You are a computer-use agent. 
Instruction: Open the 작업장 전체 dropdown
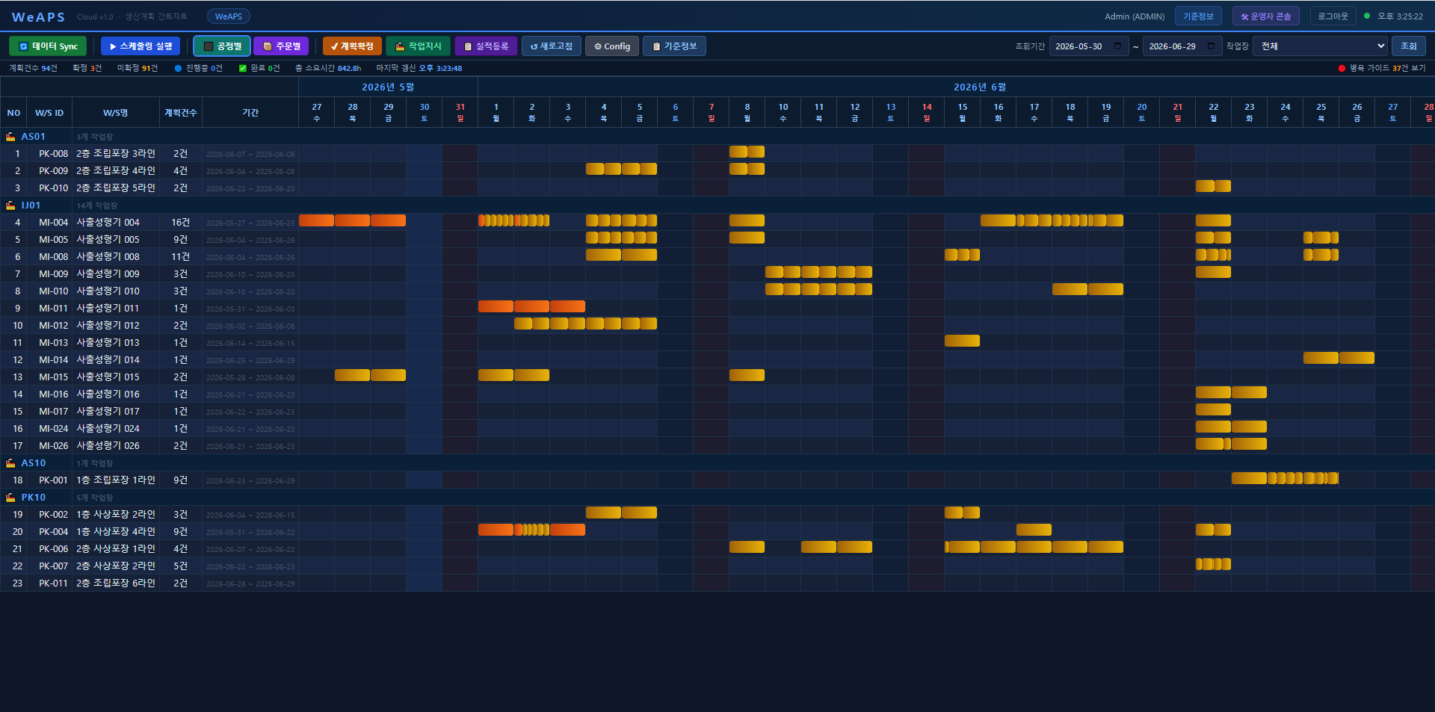point(1320,46)
